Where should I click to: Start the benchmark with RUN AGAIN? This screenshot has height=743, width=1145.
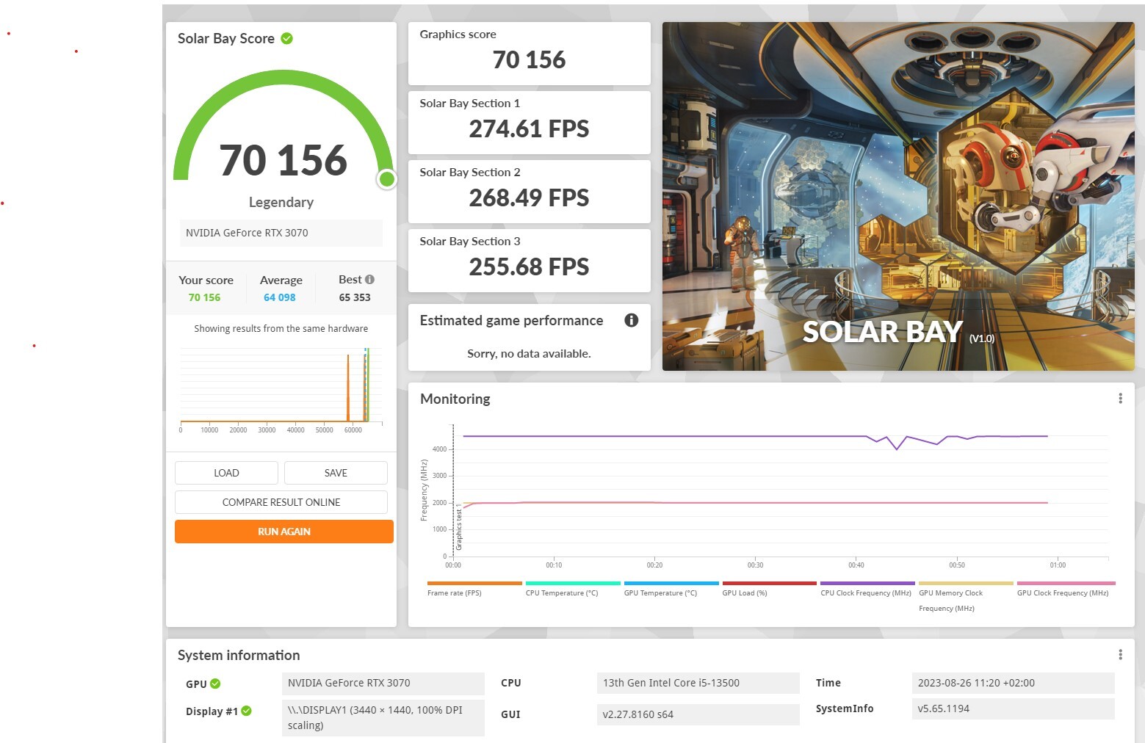(284, 532)
